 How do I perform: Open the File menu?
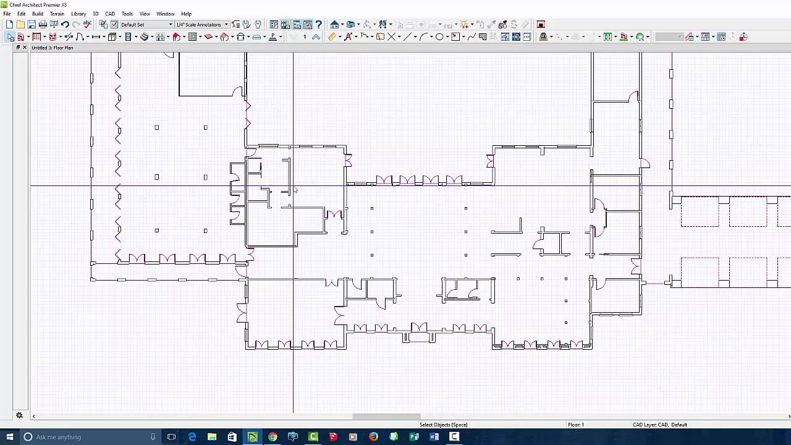7,14
